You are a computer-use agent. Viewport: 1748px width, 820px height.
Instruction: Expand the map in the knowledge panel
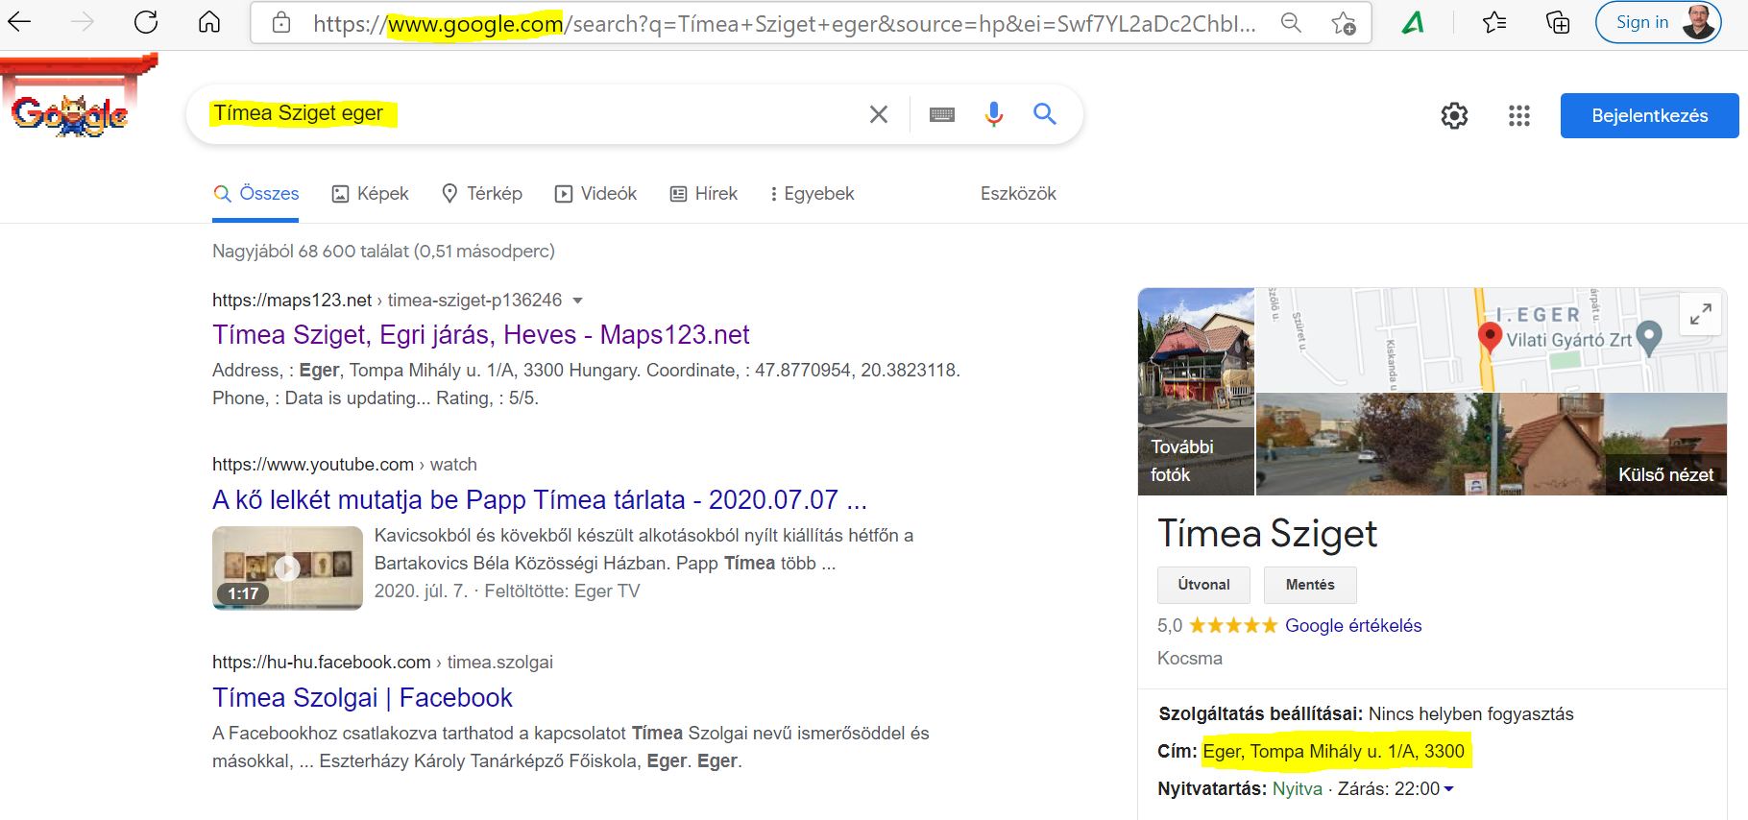coord(1700,314)
